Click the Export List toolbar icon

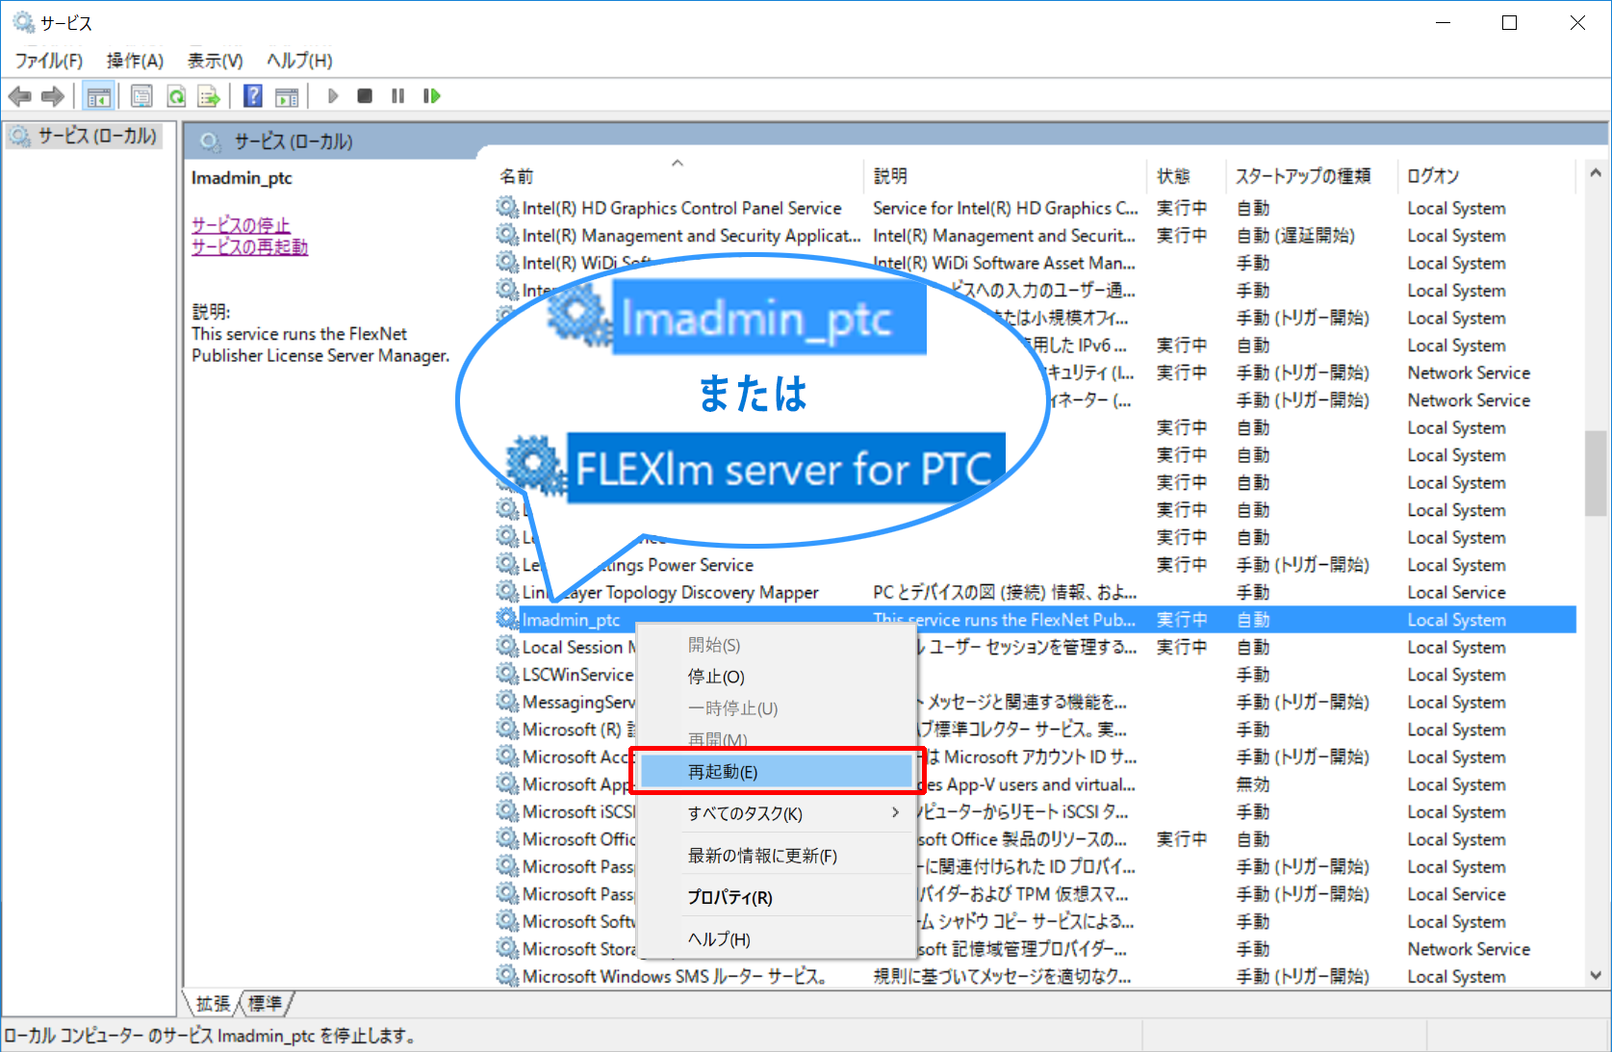(x=208, y=96)
